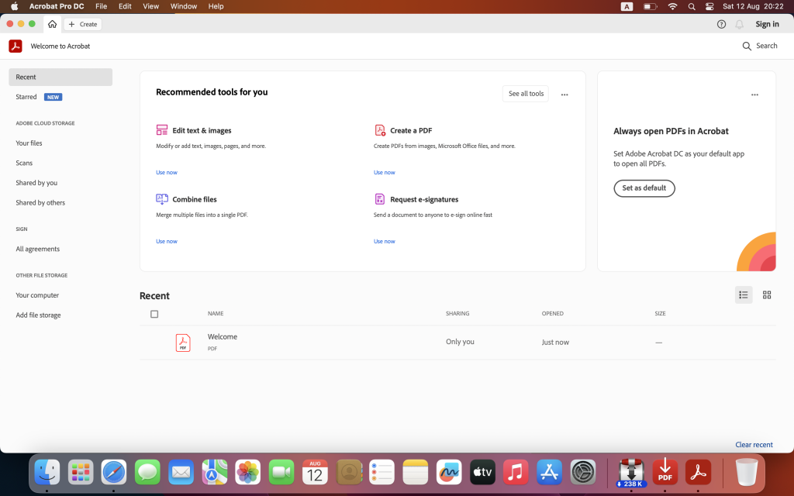Image resolution: width=794 pixels, height=496 pixels.
Task: Open App Store from the Dock
Action: [549, 472]
